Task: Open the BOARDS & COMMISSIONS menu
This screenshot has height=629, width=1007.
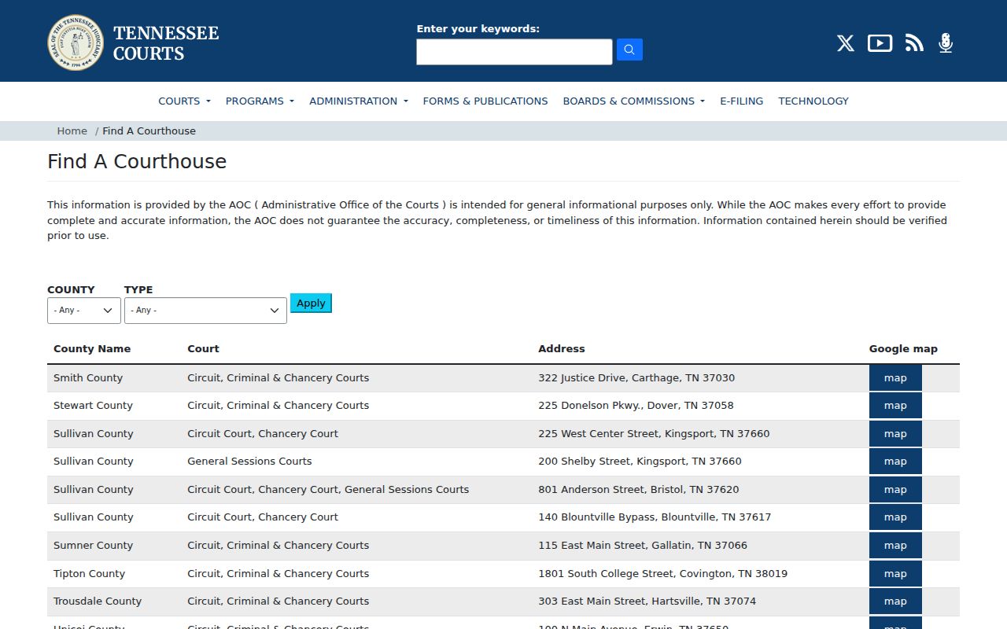Action: (634, 101)
